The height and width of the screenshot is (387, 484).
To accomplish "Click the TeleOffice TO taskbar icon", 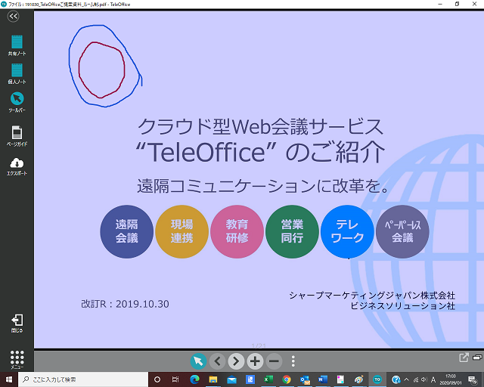I will pyautogui.click(x=377, y=379).
